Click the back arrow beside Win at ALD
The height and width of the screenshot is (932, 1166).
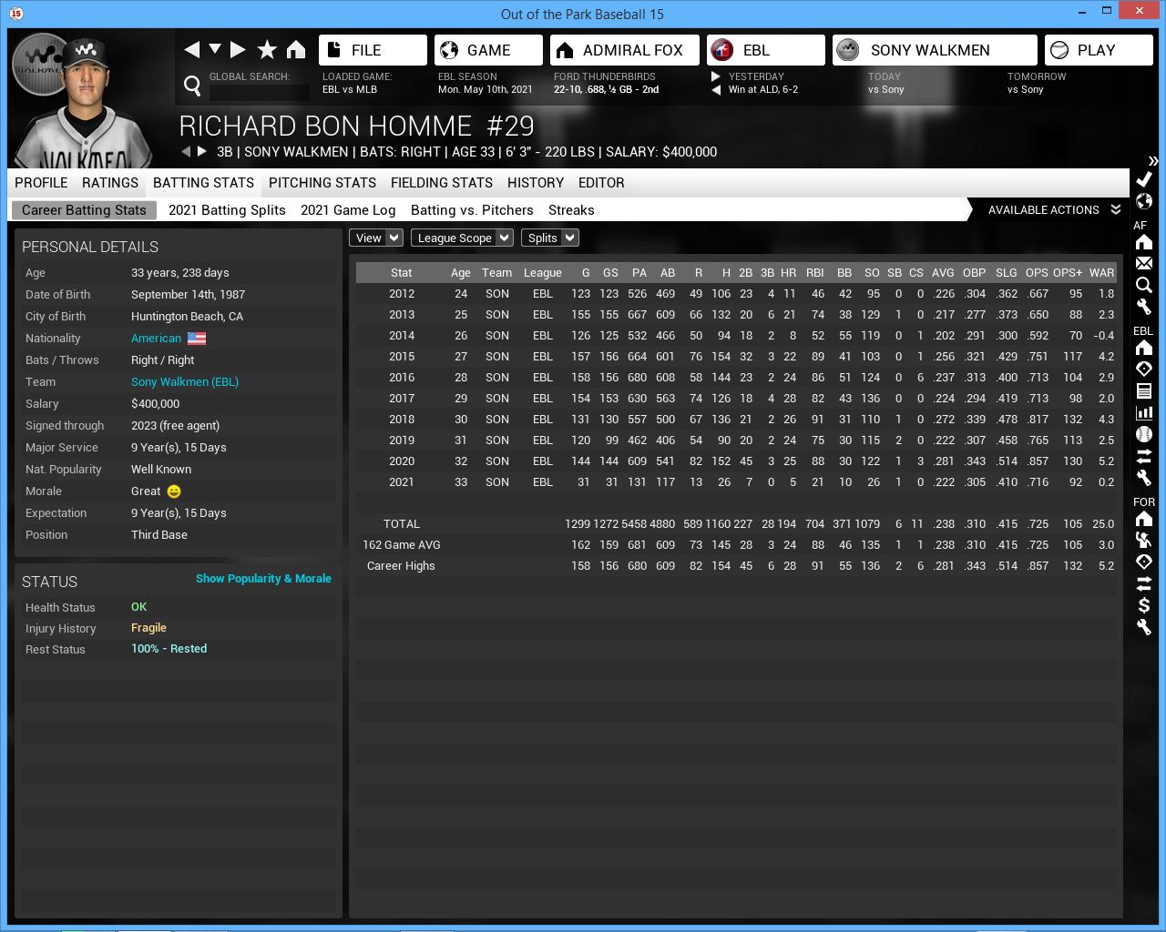point(716,90)
